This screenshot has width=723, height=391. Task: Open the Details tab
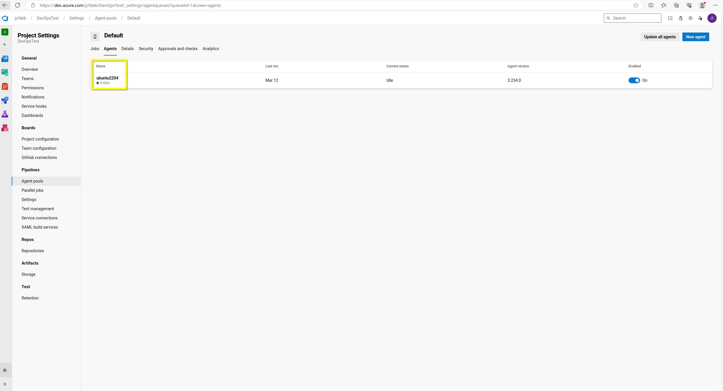pyautogui.click(x=128, y=49)
